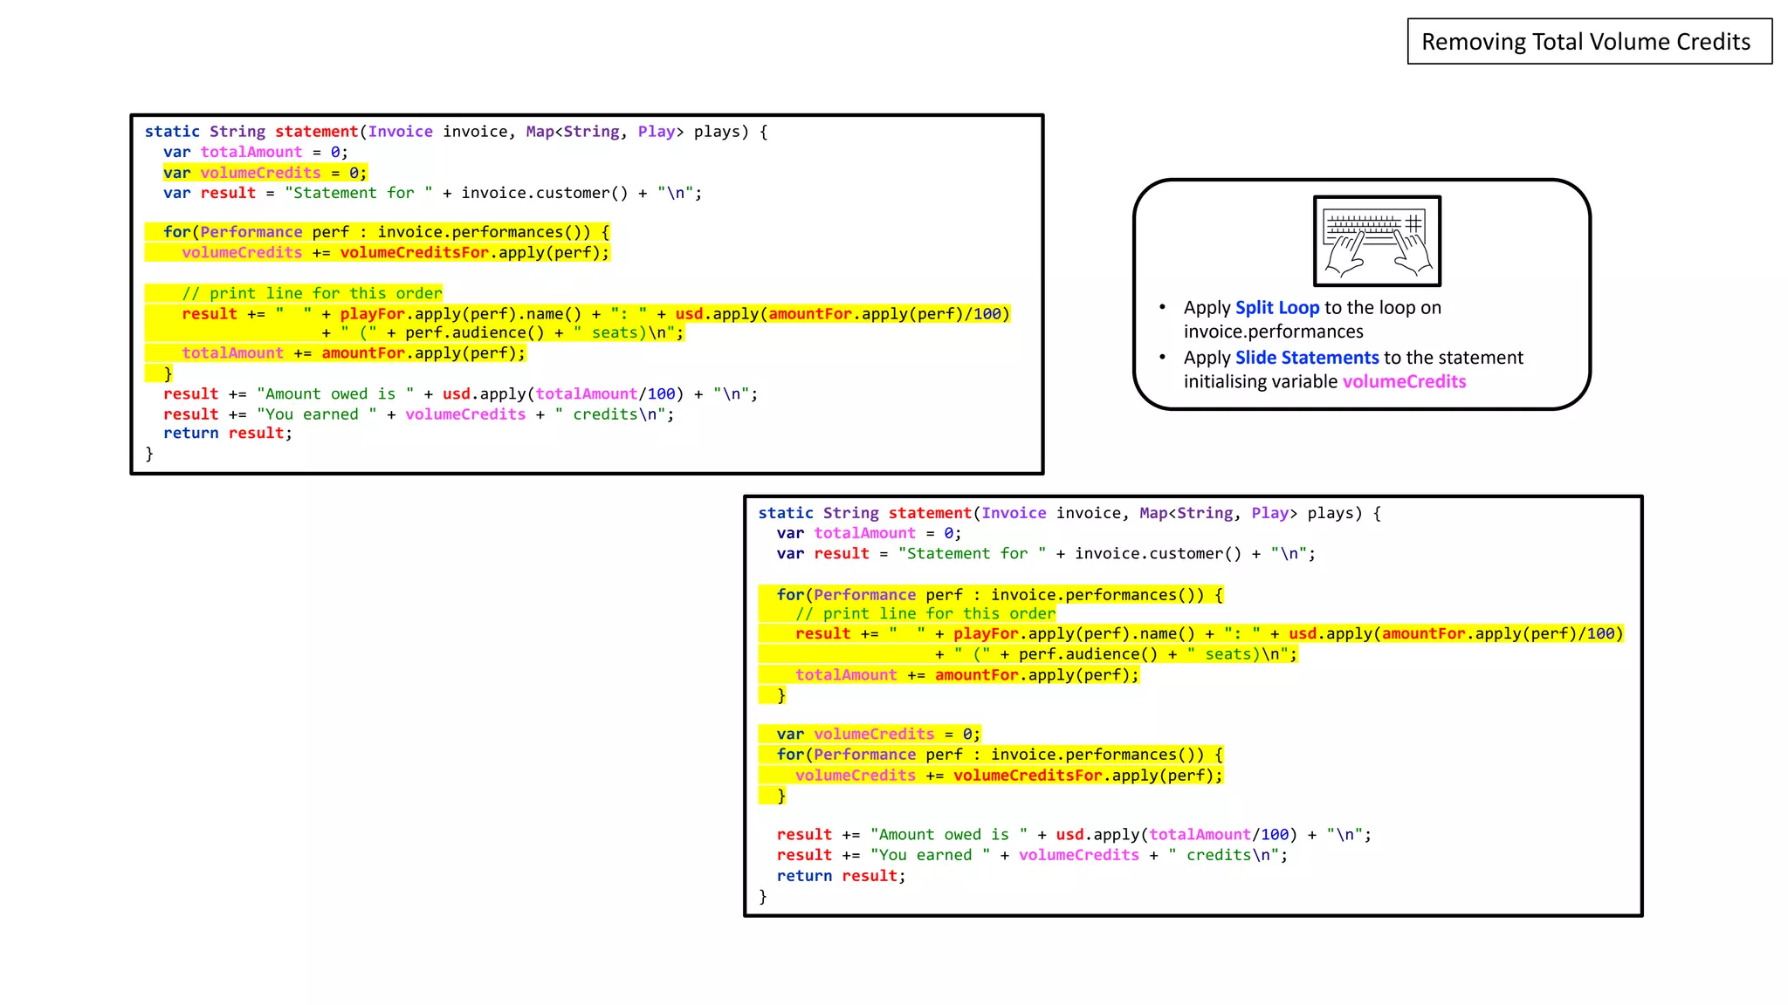This screenshot has height=1005, width=1788.
Task: Click 'return result;' line in top code box
Action: pyautogui.click(x=227, y=434)
